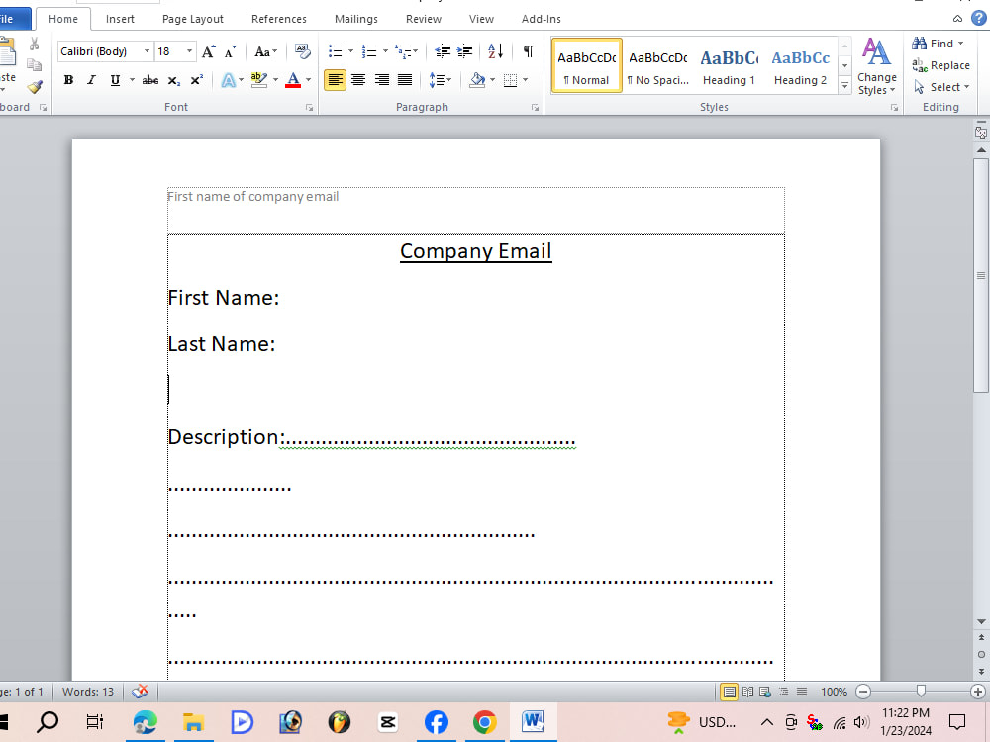Open Change Case dropdown
The image size is (990, 742).
265,51
